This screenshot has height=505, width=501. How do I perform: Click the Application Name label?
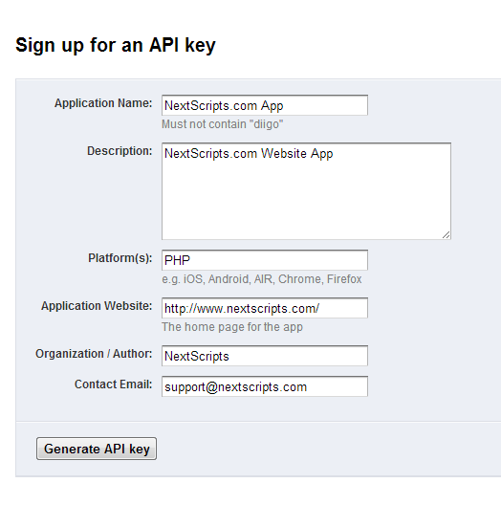coord(103,103)
